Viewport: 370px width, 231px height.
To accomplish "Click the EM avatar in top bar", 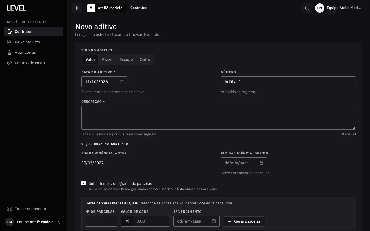I will [320, 8].
